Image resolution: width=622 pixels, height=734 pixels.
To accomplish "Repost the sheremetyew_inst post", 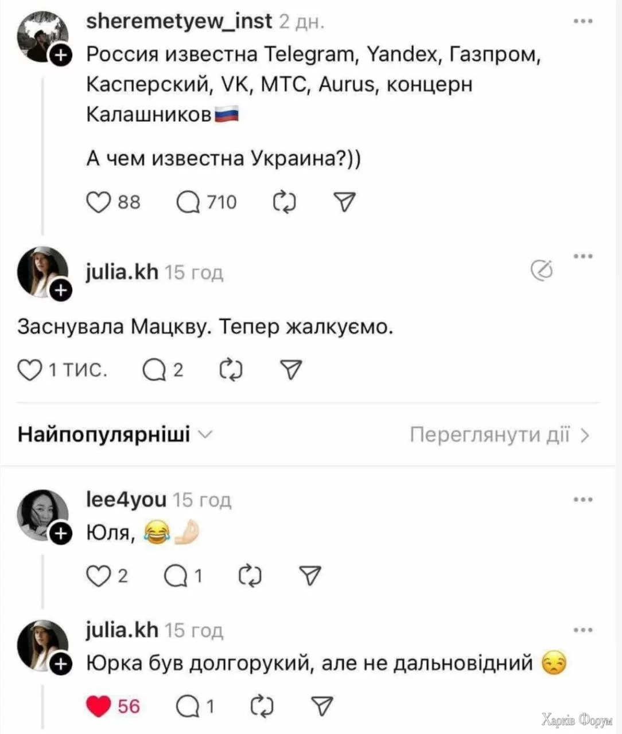I will (285, 202).
